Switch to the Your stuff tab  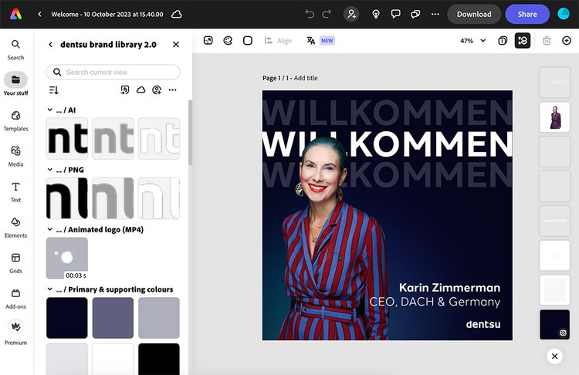click(x=15, y=83)
